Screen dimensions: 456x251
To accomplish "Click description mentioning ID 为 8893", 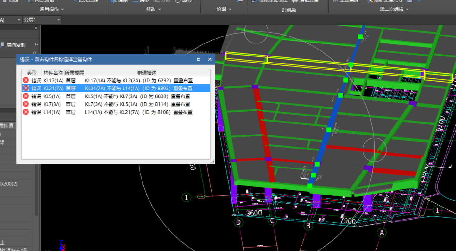I will pyautogui.click(x=139, y=88).
